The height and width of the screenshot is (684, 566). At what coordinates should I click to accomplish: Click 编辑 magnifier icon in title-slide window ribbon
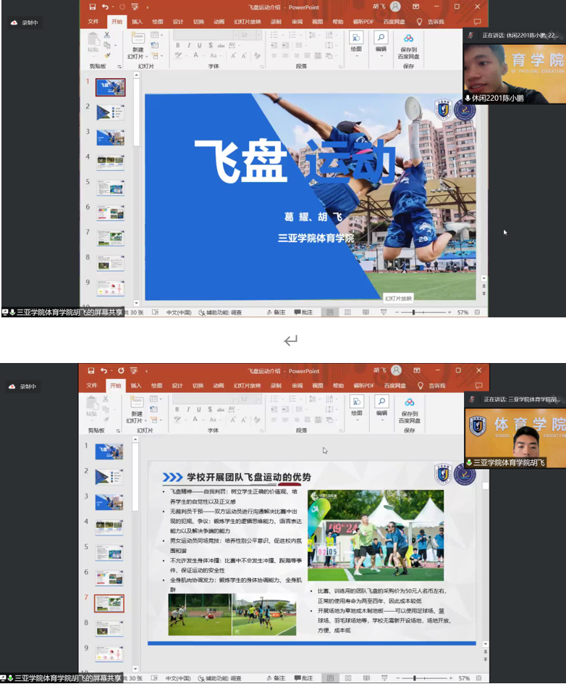[381, 38]
